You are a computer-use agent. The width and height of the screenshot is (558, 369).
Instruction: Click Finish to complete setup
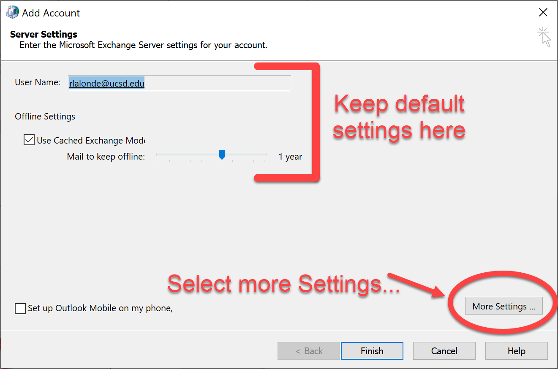pos(372,351)
